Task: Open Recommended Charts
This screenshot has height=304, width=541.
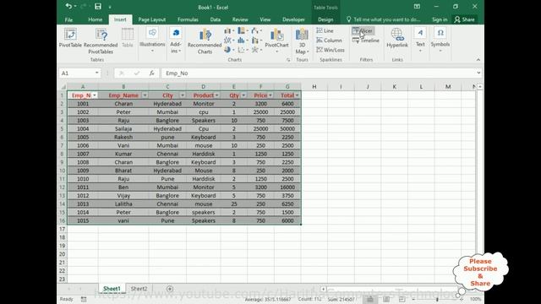Action: coord(205,41)
